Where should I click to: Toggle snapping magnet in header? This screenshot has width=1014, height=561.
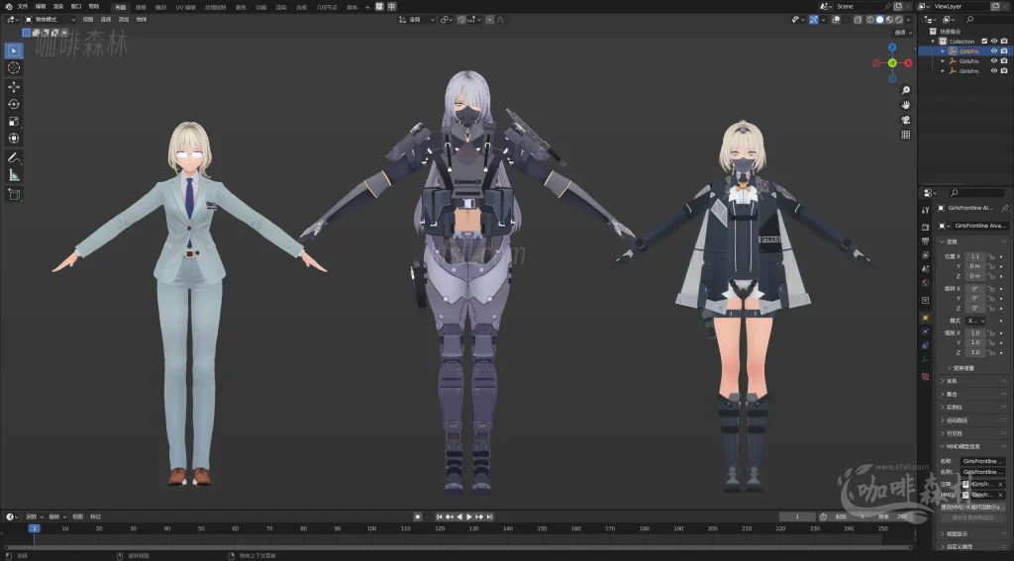461,20
